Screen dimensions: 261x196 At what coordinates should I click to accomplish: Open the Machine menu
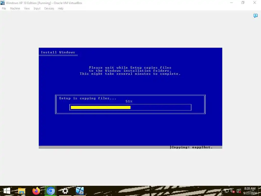[x=15, y=8]
